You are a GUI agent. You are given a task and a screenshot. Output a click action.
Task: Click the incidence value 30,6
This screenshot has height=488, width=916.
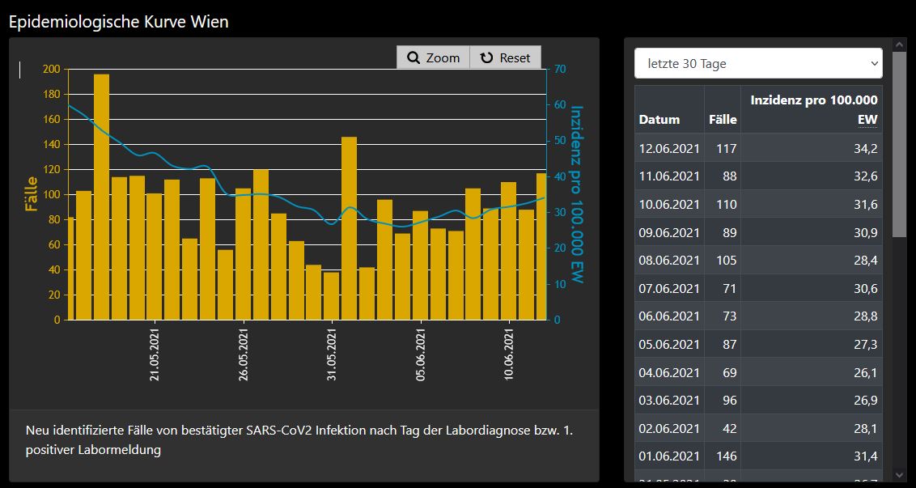pos(866,288)
